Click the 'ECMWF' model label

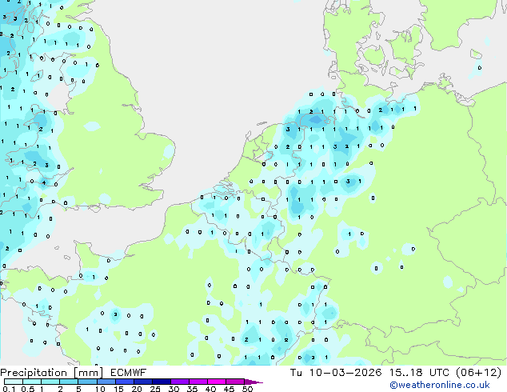coord(129,373)
